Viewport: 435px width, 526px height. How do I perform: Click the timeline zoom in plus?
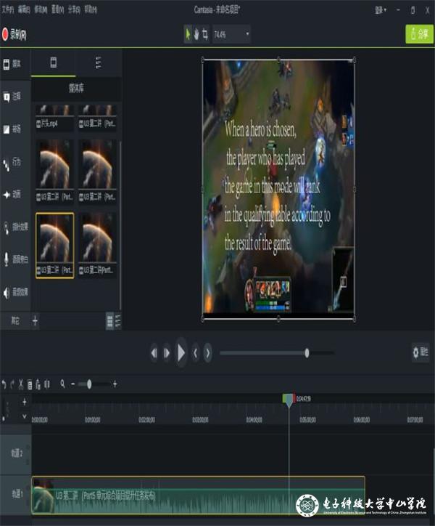click(x=115, y=384)
